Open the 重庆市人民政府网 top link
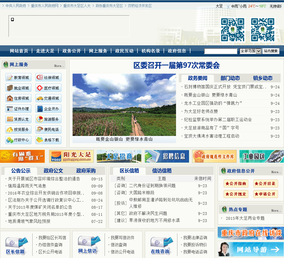 45,6
